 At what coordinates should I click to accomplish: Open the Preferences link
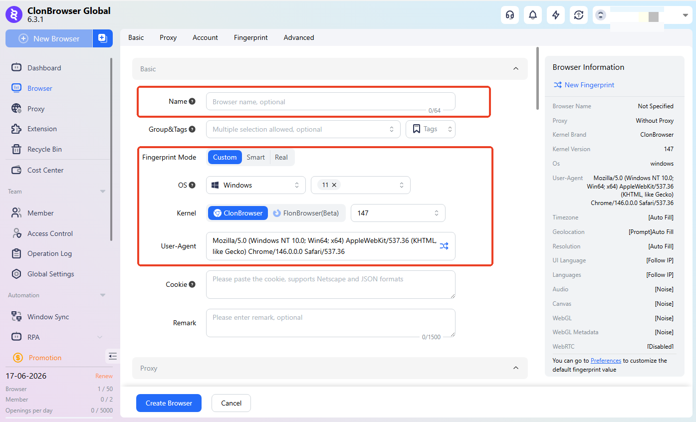tap(606, 361)
